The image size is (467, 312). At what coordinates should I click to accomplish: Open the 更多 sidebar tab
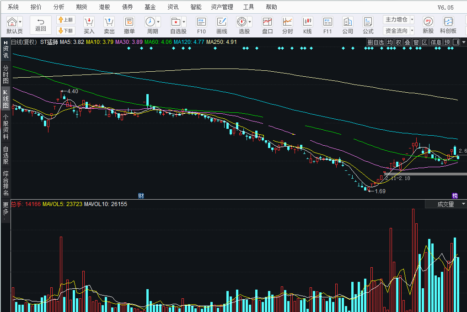pyautogui.click(x=5, y=211)
